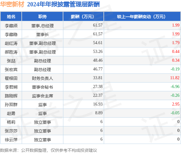Click the name cell 张喆

pos(11,61)
